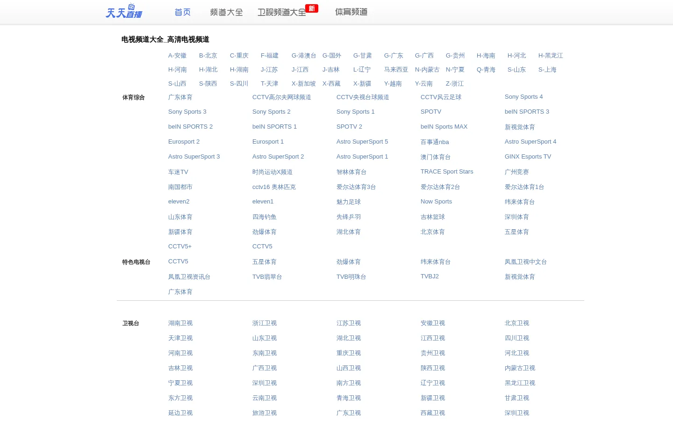Open the 百事通nba channel
Viewport: 673px width, 421px height.
pos(435,142)
